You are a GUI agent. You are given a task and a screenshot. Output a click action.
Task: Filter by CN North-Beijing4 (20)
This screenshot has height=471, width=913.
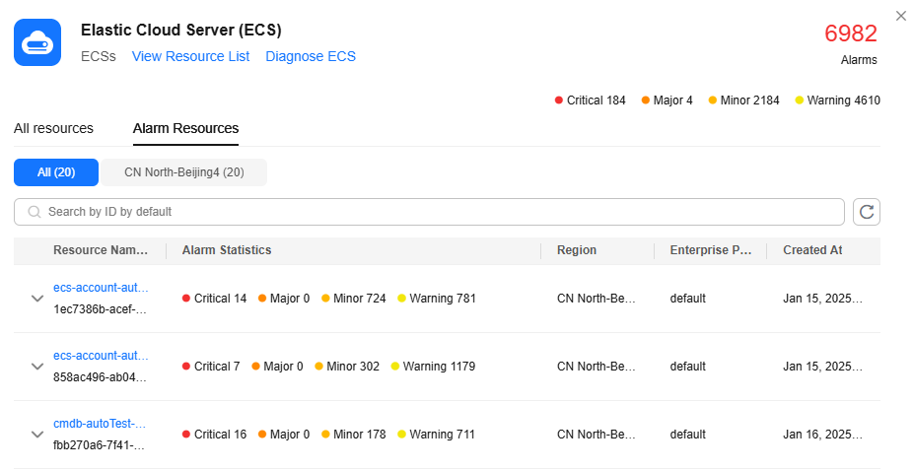(183, 172)
